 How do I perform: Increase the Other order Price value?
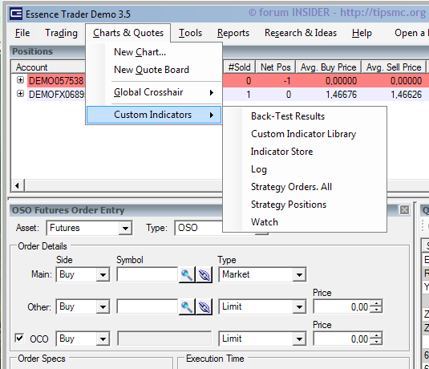click(377, 303)
